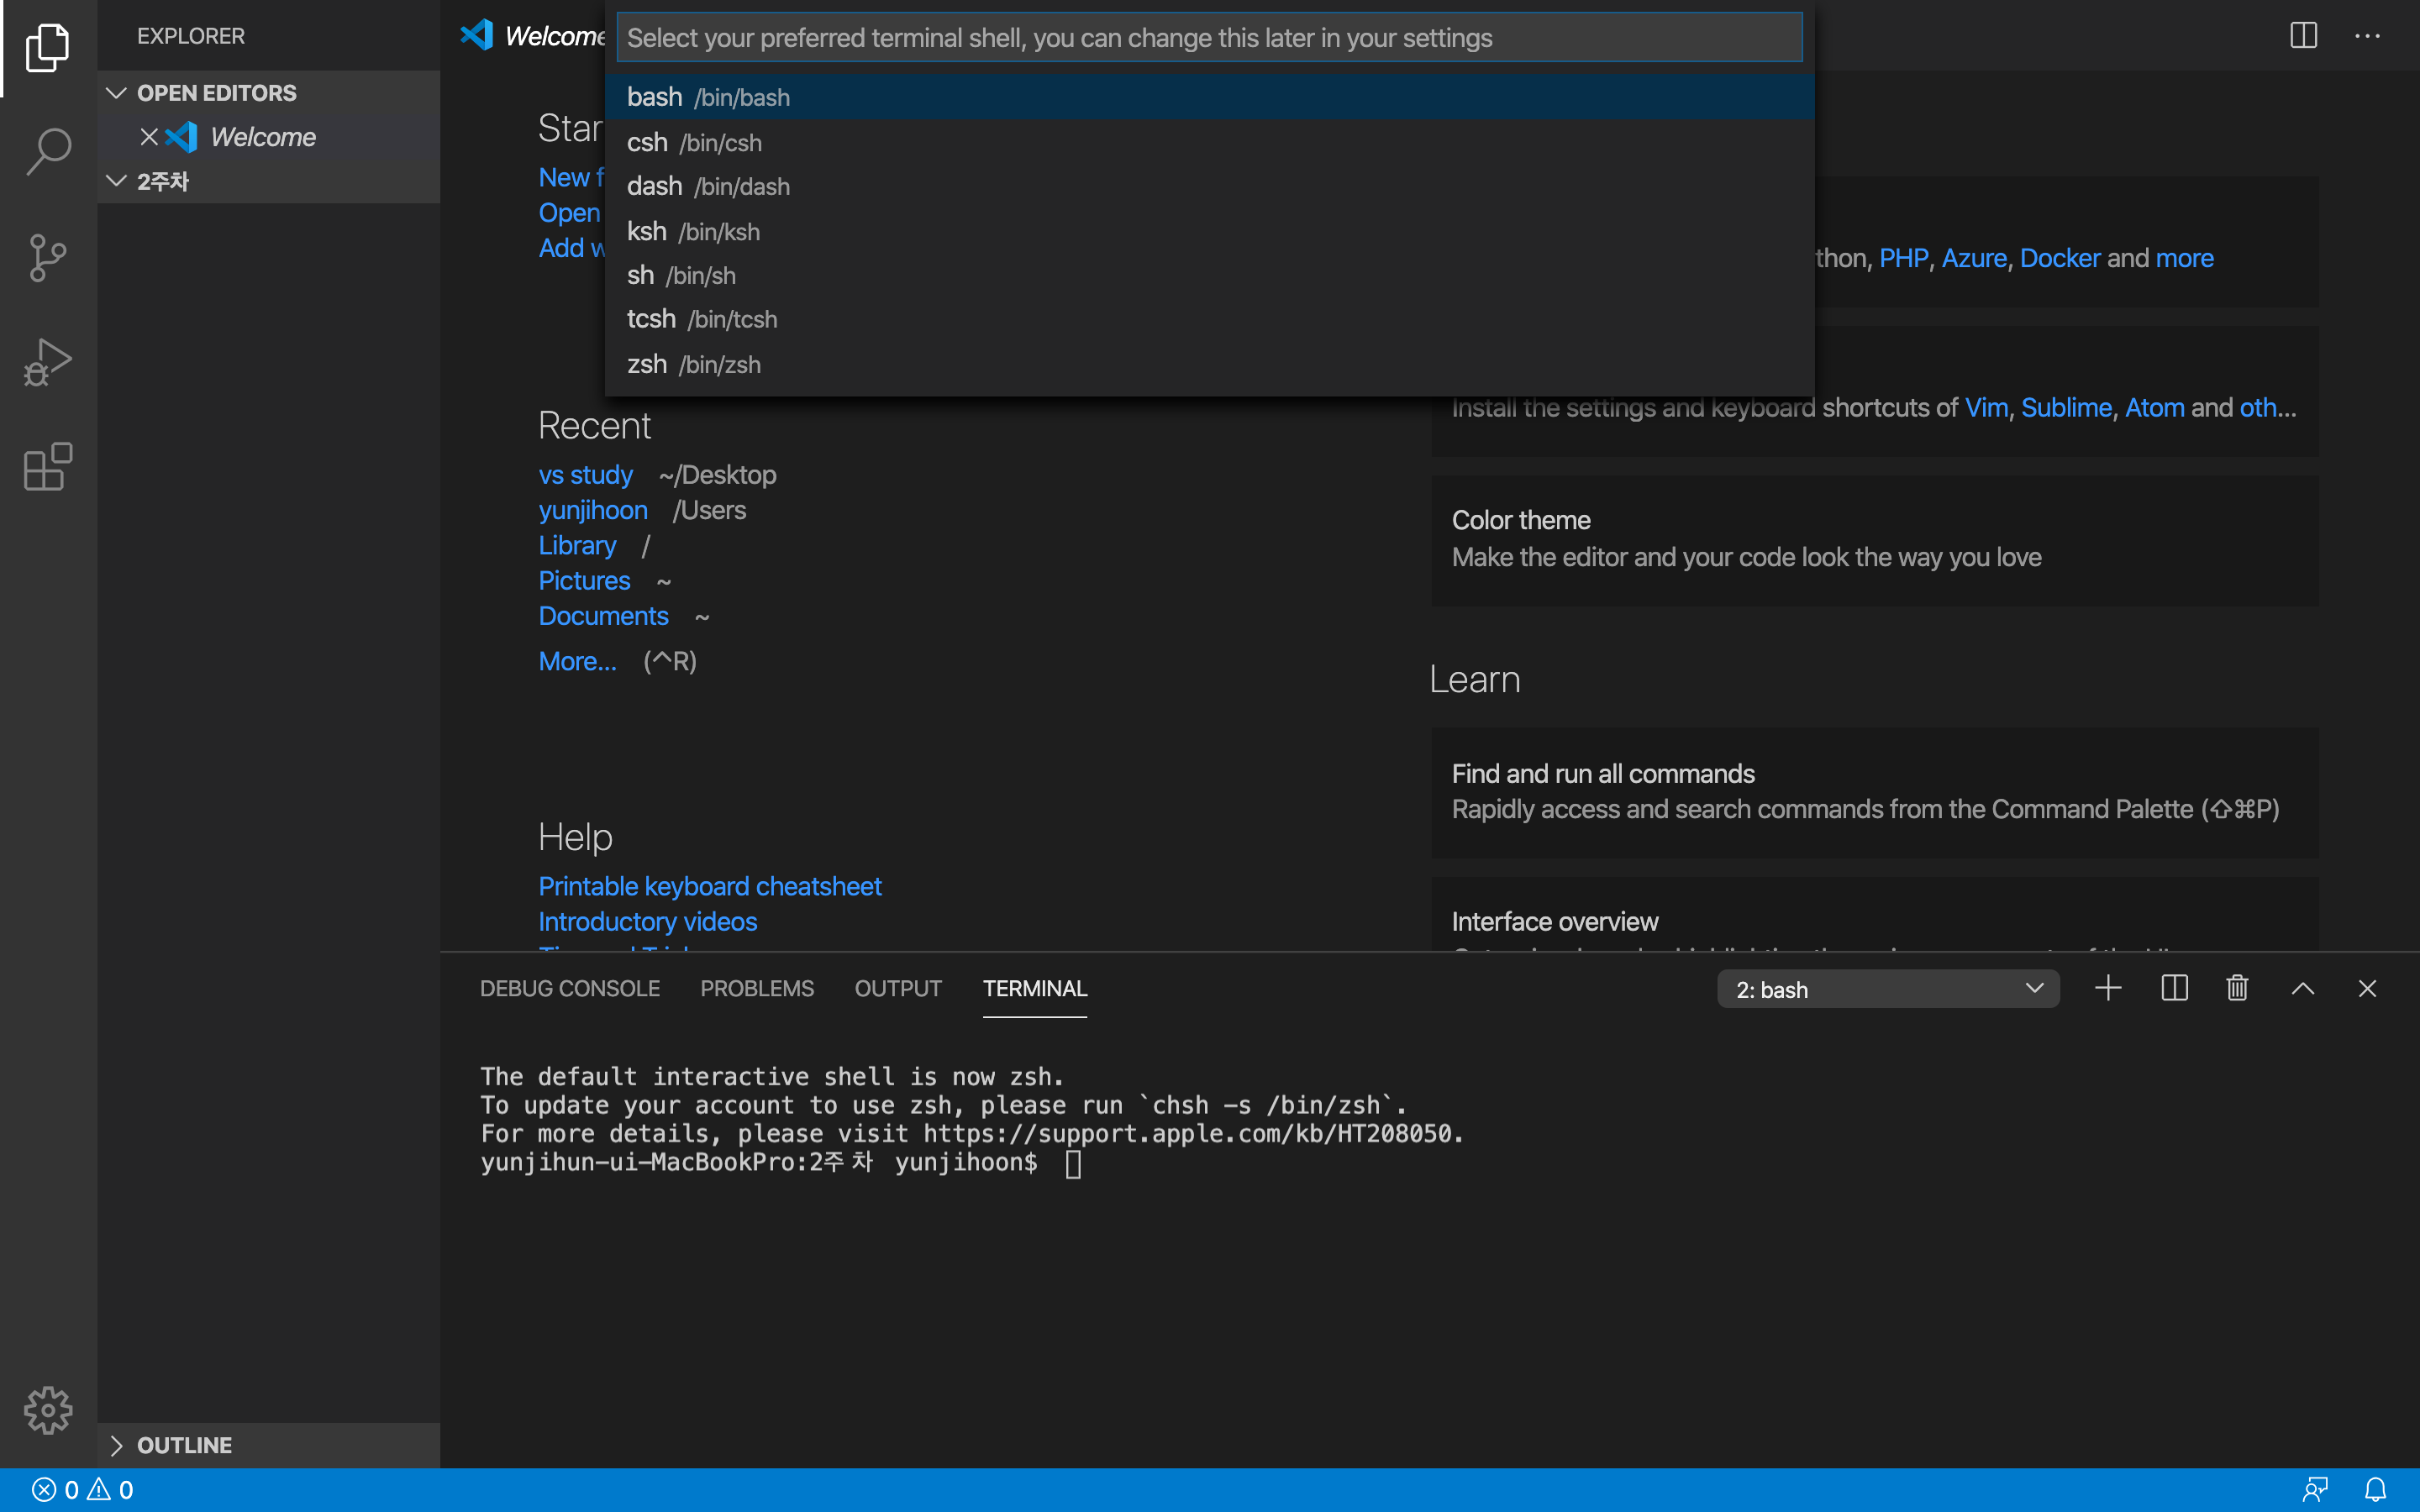Open recent folder 'Pictures'
Screen dimensions: 2420x1512
click(x=584, y=581)
